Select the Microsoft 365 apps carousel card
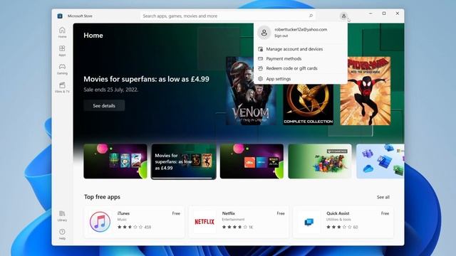456x256 pixels. tap(380, 161)
